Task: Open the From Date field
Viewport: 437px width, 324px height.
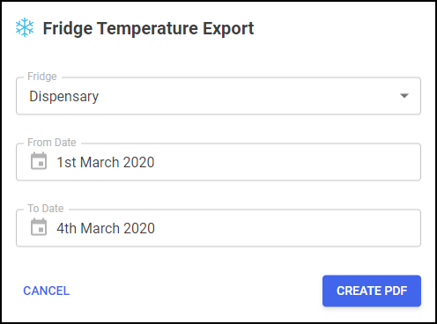Action: (218, 162)
